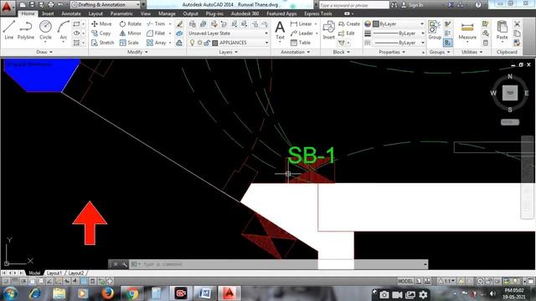
Task: Click the WCS button below the ViewCube
Action: click(x=510, y=122)
